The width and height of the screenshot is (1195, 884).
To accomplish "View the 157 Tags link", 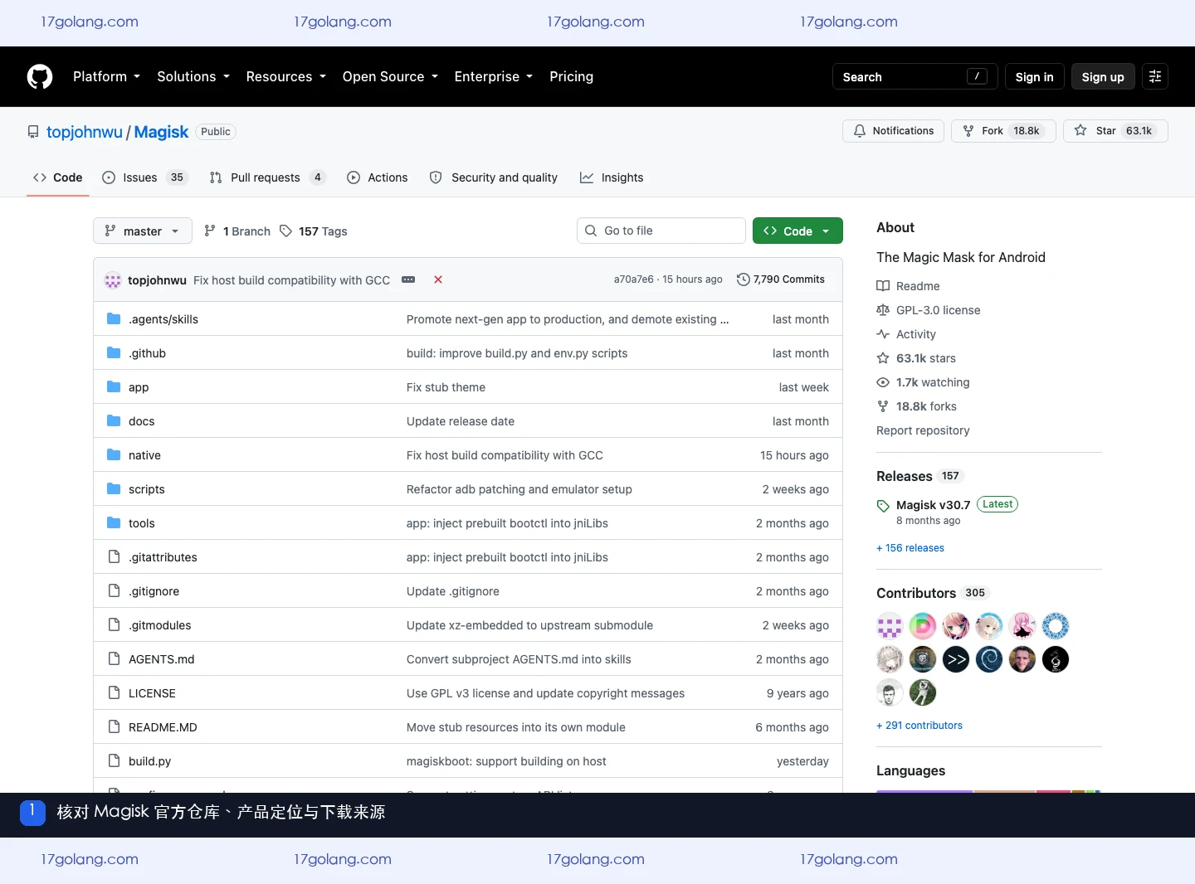I will tap(314, 231).
